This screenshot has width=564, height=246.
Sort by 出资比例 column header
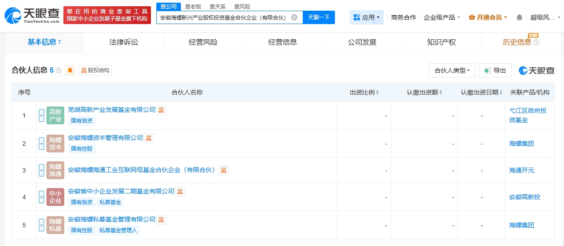[364, 92]
